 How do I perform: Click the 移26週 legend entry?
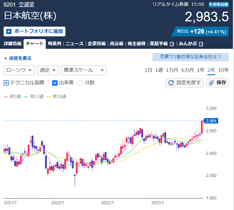[57, 97]
